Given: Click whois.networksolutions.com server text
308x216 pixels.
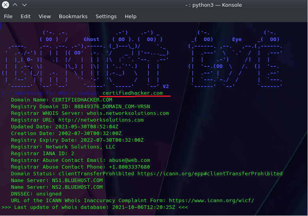Looking at the screenshot, I should click(x=128, y=113).
